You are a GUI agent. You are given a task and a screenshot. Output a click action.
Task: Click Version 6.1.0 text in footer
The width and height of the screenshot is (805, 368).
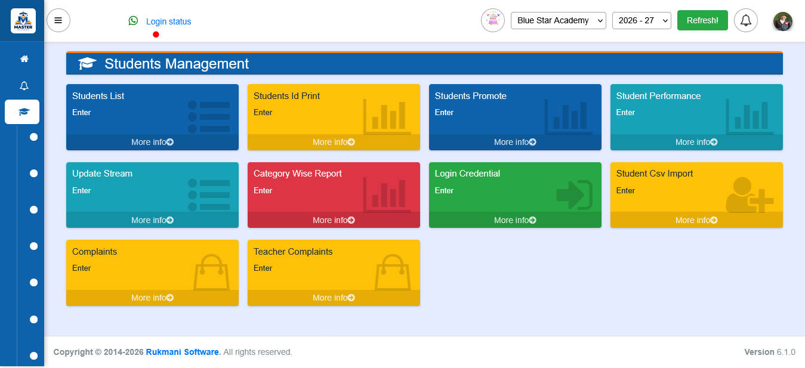(x=770, y=352)
